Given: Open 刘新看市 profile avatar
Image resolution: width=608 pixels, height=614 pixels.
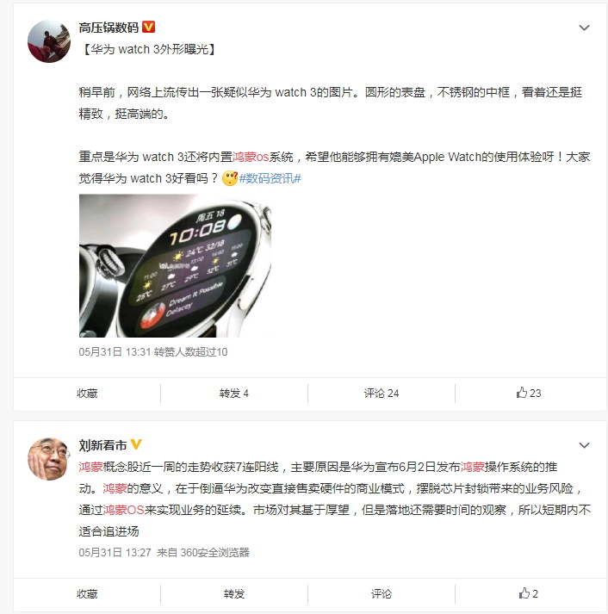Looking at the screenshot, I should pyautogui.click(x=49, y=459).
